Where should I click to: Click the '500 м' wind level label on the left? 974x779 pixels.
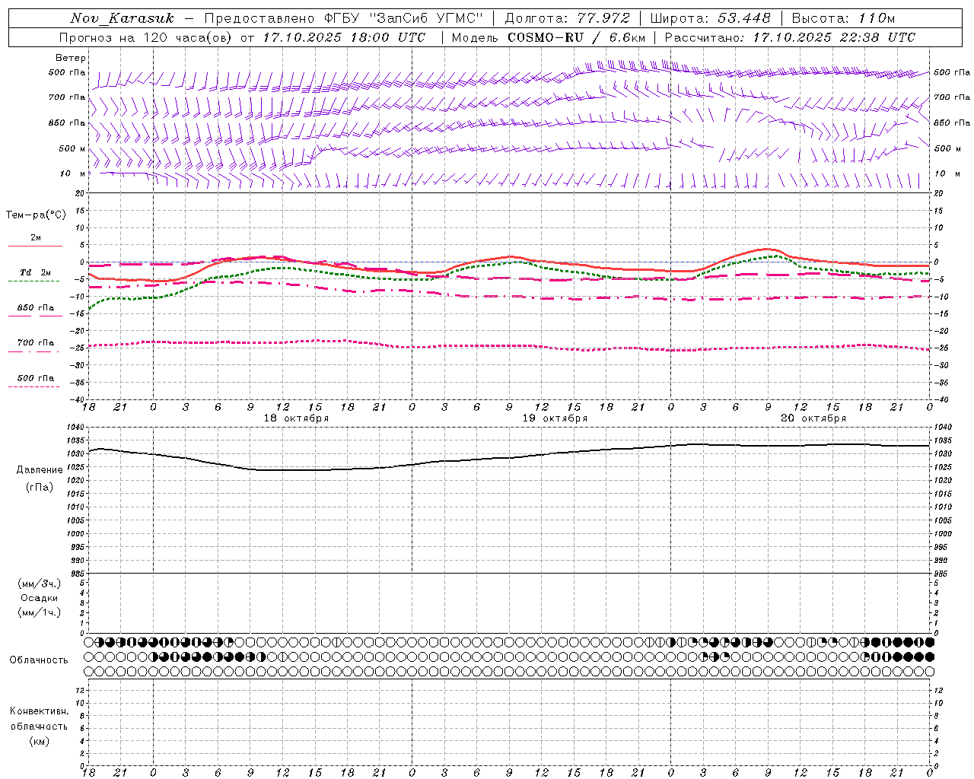(x=72, y=149)
